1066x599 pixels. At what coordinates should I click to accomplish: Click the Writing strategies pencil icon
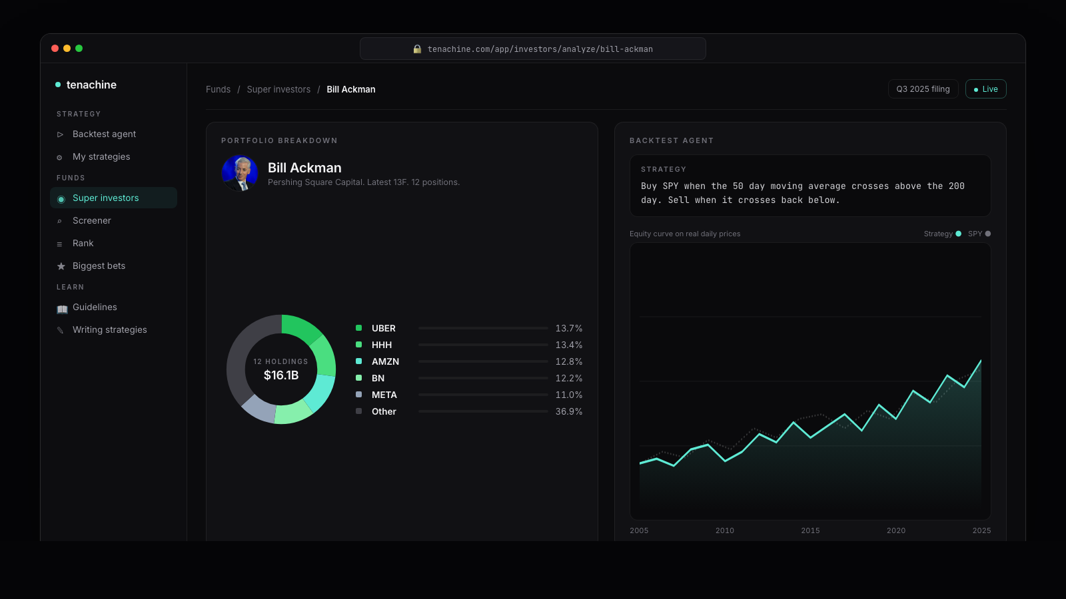60,330
